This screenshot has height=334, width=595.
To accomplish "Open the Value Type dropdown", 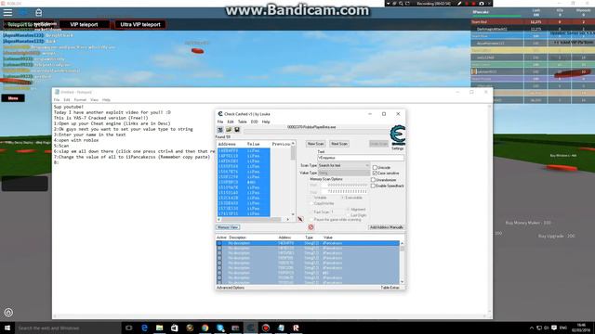I will (x=343, y=173).
